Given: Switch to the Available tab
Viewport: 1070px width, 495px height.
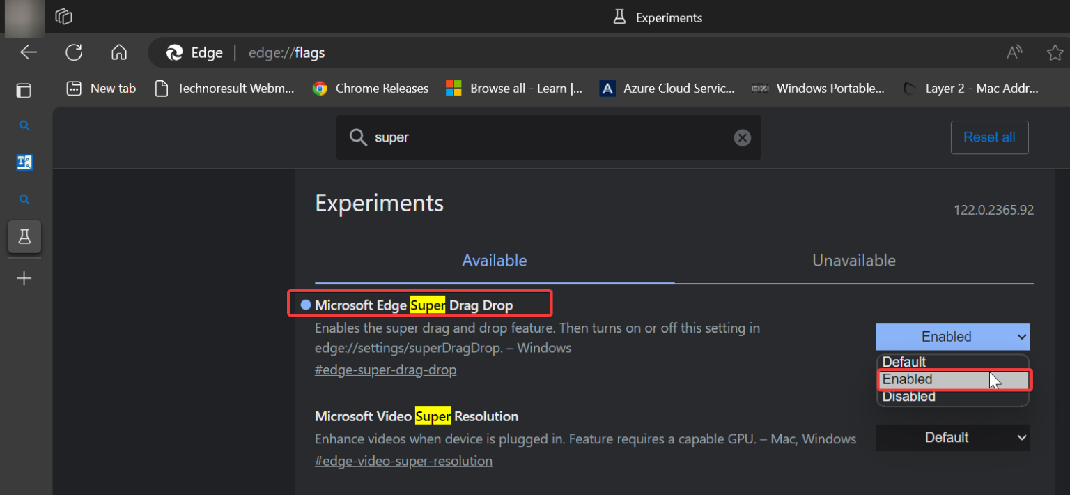Looking at the screenshot, I should 495,260.
